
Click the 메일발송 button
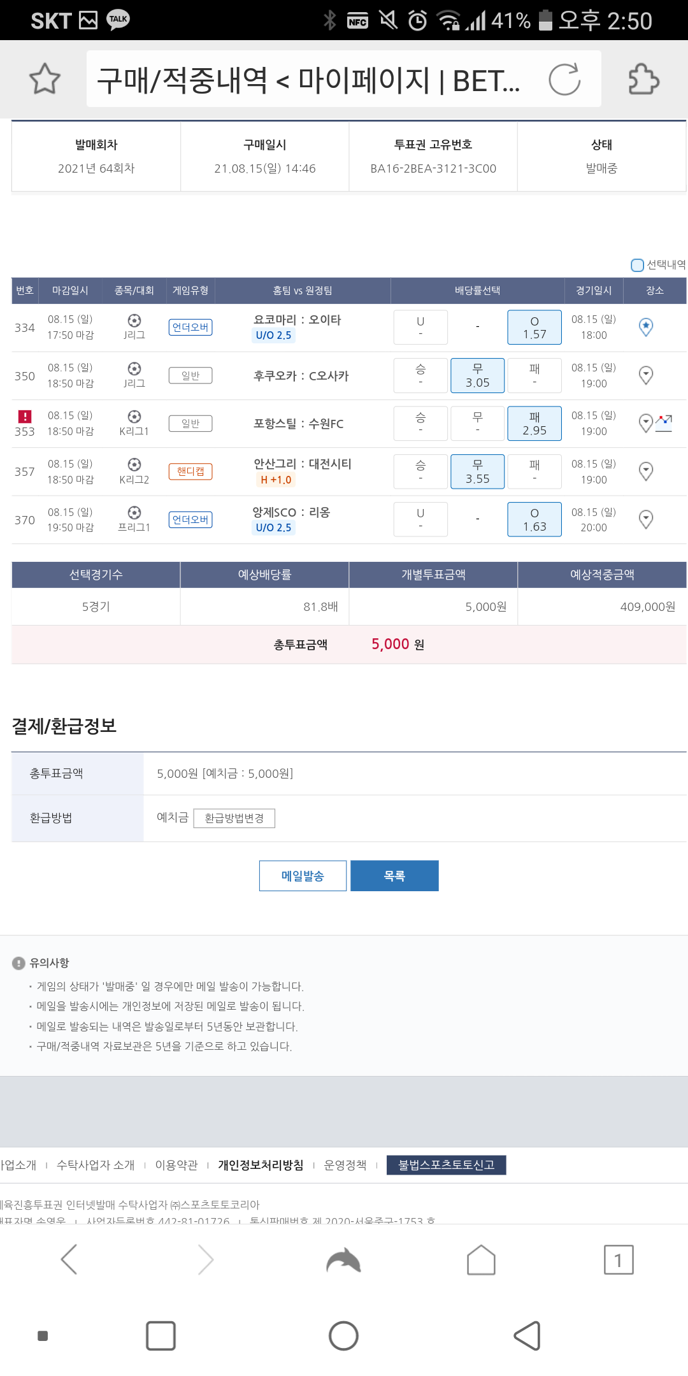point(303,876)
